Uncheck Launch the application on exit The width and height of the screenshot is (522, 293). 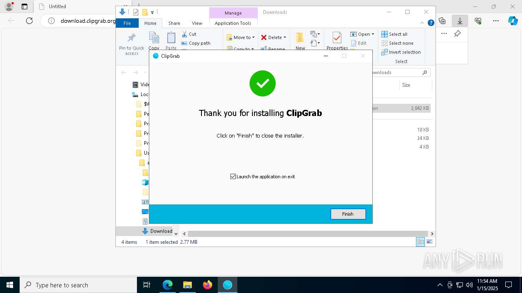pyautogui.click(x=233, y=177)
